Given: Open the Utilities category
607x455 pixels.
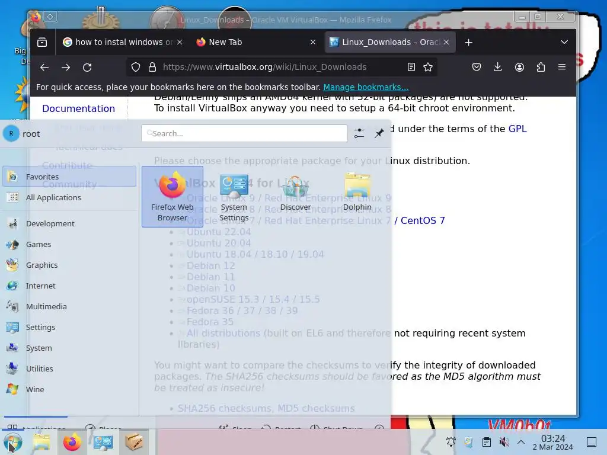Looking at the screenshot, I should click(x=69, y=369).
